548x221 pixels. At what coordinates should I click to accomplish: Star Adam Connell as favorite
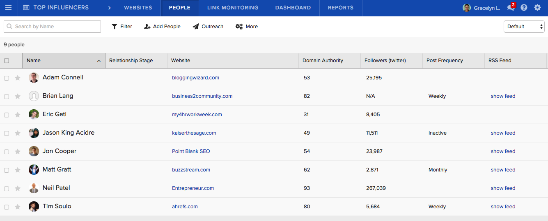tap(18, 78)
